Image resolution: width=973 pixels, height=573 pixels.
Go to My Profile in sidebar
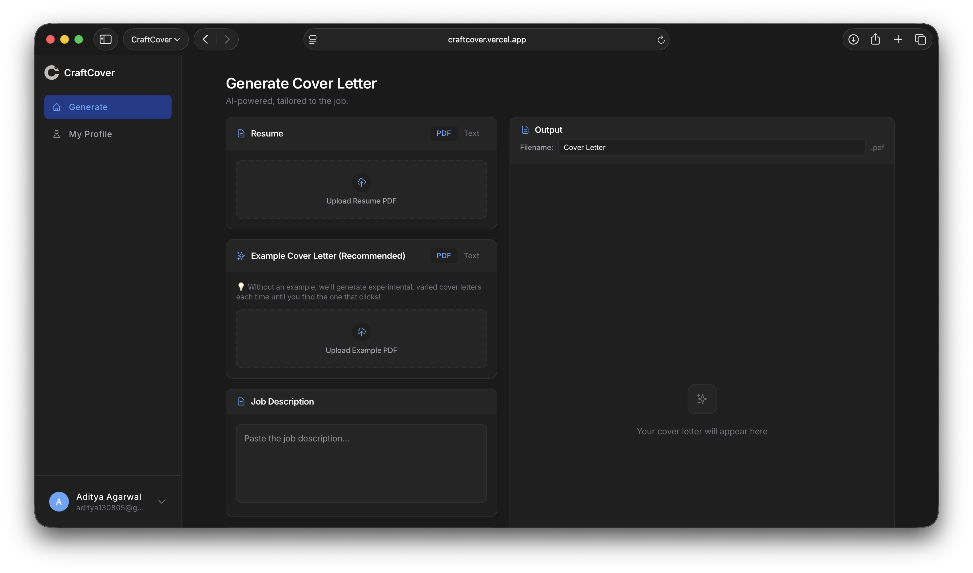90,134
